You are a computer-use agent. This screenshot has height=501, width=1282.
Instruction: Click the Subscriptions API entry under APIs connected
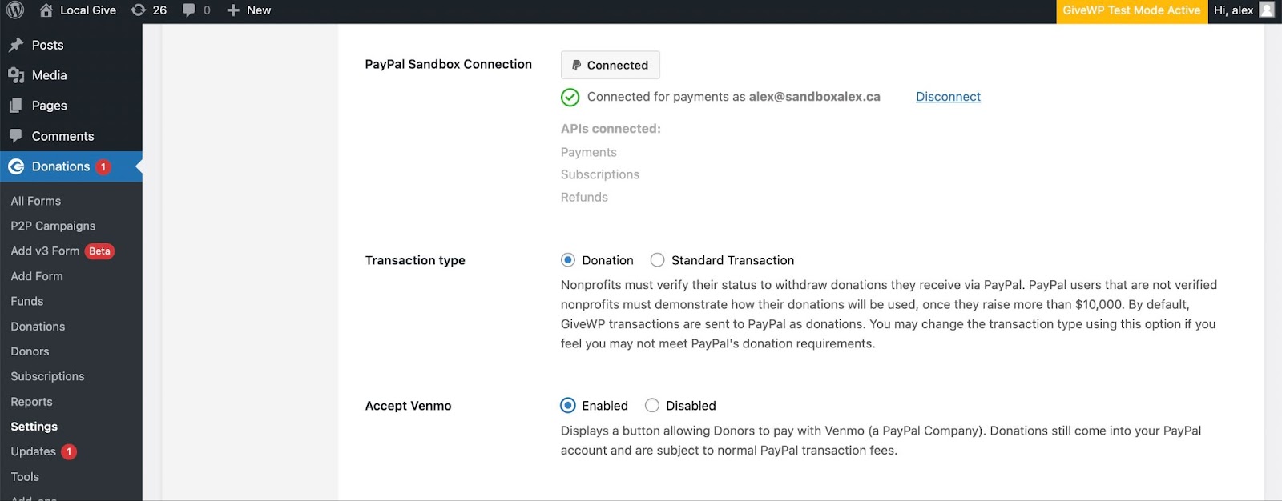[600, 174]
